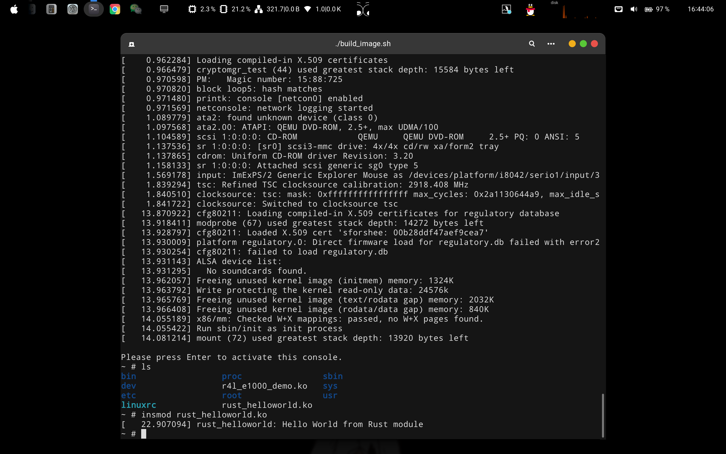Click 'cfg80211: failed to load regulatory.db' line

click(254, 252)
